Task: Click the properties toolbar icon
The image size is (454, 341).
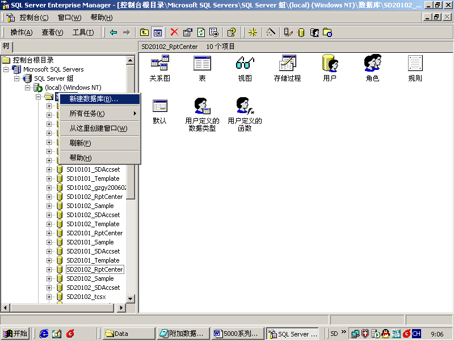Action: coord(188,32)
